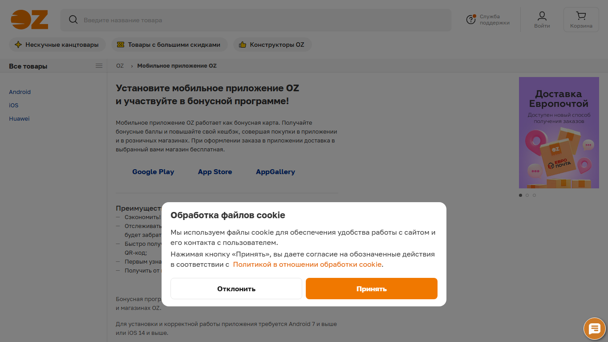Open the App Store link
The height and width of the screenshot is (342, 608).
tap(215, 172)
